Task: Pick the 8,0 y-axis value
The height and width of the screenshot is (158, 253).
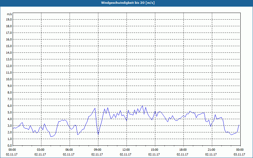Action: [10, 92]
